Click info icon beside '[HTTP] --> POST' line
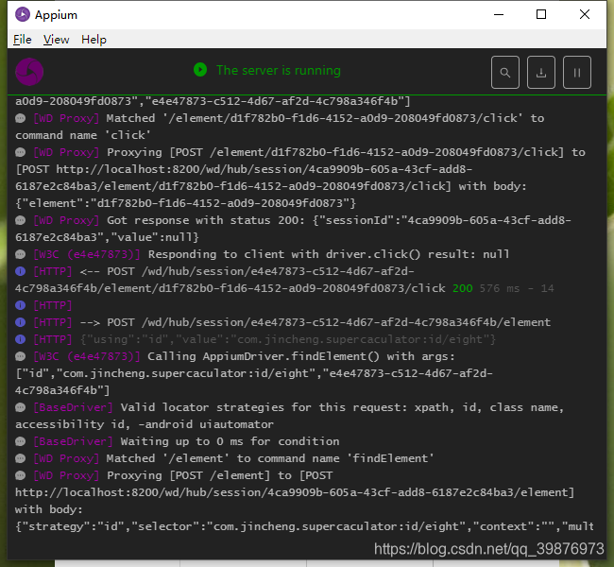The image size is (614, 567). coord(21,322)
